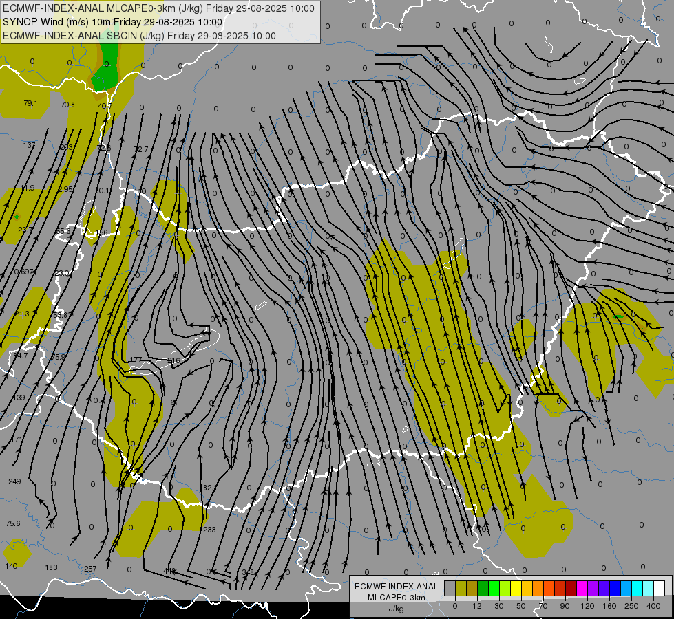Click the map value '2.95'
Image resolution: width=674 pixels, height=619 pixels.
coord(65,189)
